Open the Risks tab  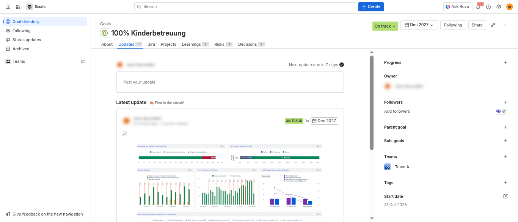[x=223, y=44]
